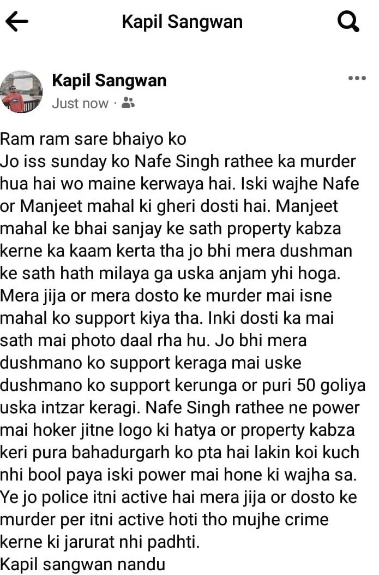Tap the line starting "Jo iss sunday ko Nafe"

tap(178, 162)
